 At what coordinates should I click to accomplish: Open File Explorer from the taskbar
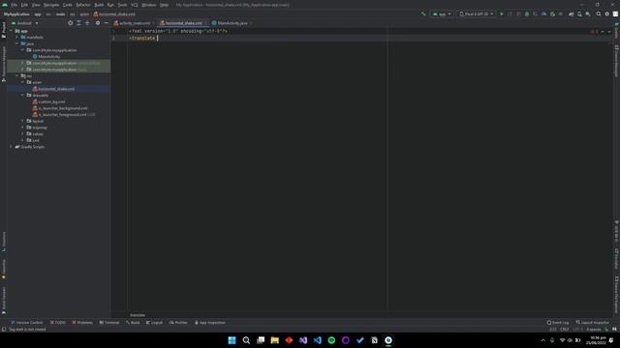[x=274, y=340]
